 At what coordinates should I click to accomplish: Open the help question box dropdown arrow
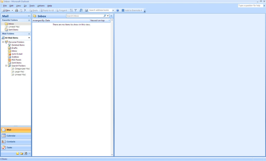click(x=264, y=6)
